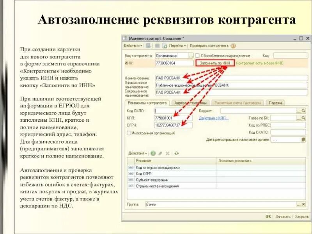Click row icon beside Код статуса господдержки
312x234 pixels.
(x=131, y=167)
